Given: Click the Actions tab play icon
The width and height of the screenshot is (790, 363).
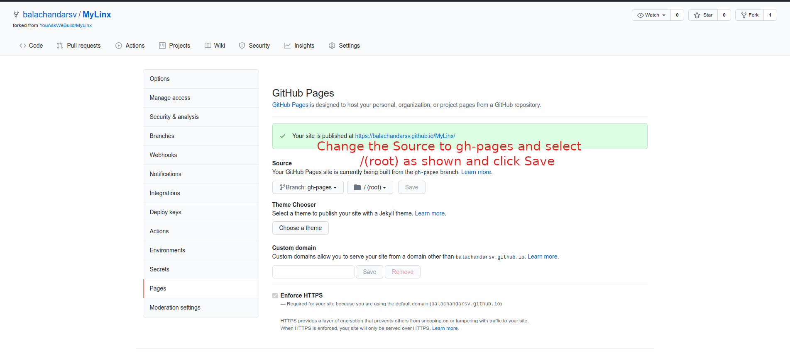Looking at the screenshot, I should pos(119,46).
